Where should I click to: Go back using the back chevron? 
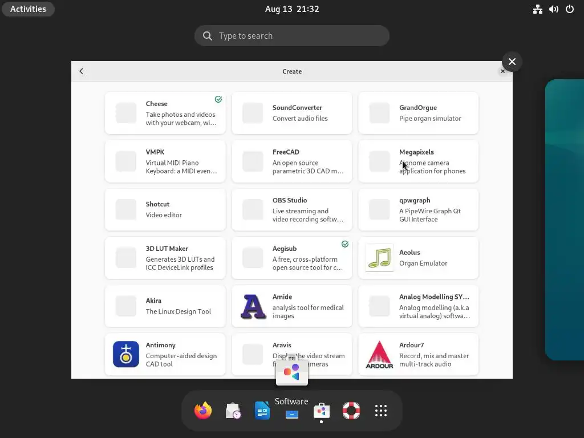pyautogui.click(x=81, y=71)
